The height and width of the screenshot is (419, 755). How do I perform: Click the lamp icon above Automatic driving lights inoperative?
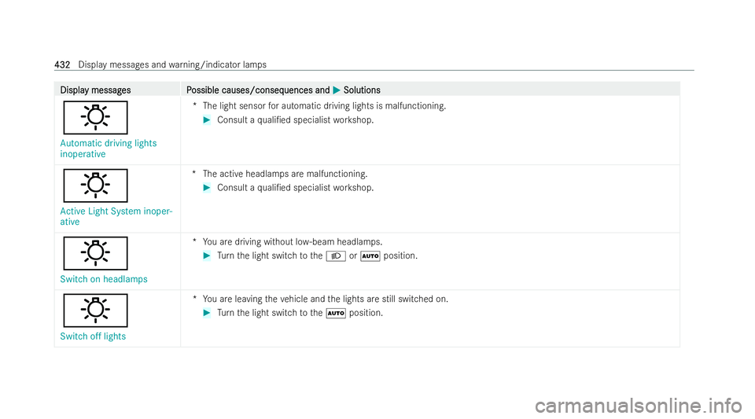click(x=95, y=117)
